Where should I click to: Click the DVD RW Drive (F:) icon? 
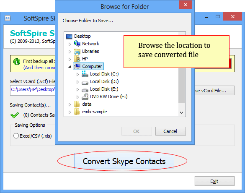click(85, 96)
